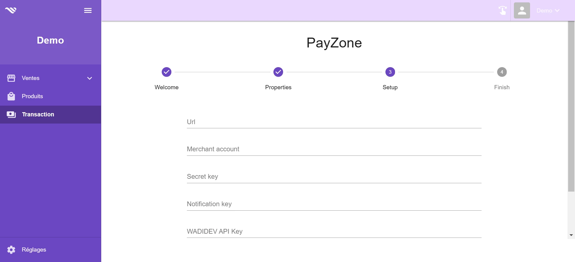Click the touch pointer icon in the header
This screenshot has width=575, height=262.
coord(503,10)
